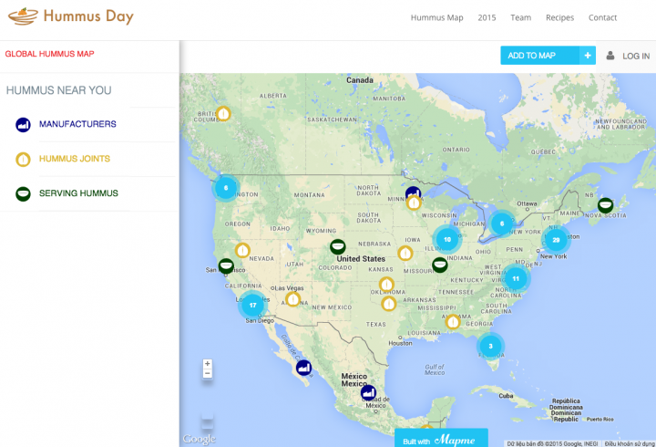Open the cluster marker showing 29 near New York
The width and height of the screenshot is (656, 447).
(556, 240)
